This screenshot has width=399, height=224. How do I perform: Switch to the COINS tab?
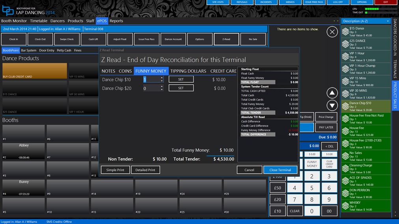pyautogui.click(x=125, y=71)
